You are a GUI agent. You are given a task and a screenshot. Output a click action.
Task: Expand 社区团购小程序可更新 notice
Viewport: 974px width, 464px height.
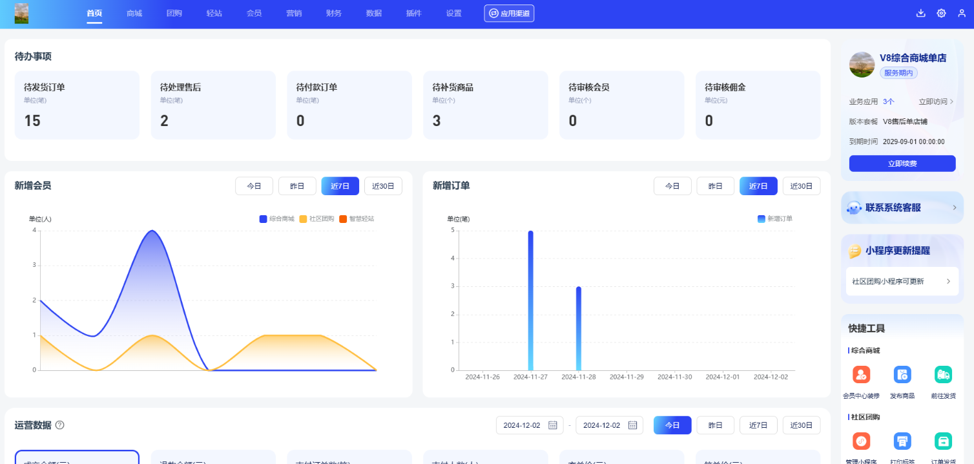[x=948, y=281]
